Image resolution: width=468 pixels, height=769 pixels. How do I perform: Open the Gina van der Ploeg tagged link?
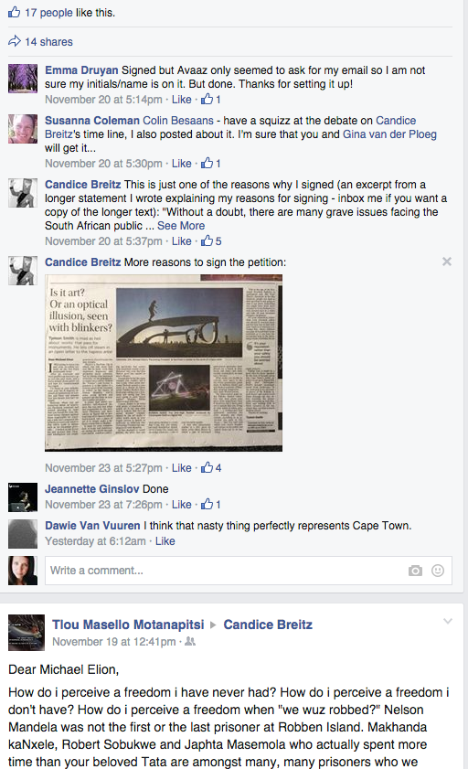tap(389, 134)
